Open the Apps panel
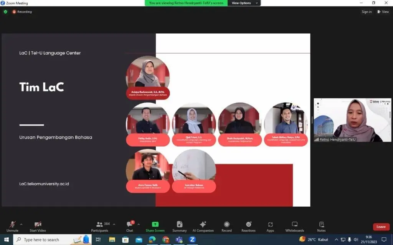This screenshot has width=393, height=245. coord(270,226)
